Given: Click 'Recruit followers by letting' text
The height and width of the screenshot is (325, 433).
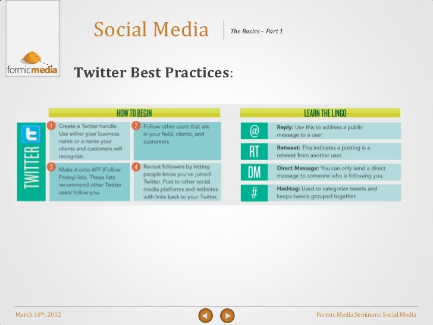Looking at the screenshot, I should [177, 167].
